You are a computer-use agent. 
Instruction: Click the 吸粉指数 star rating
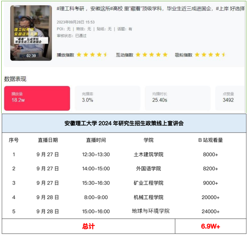click(x=210, y=55)
